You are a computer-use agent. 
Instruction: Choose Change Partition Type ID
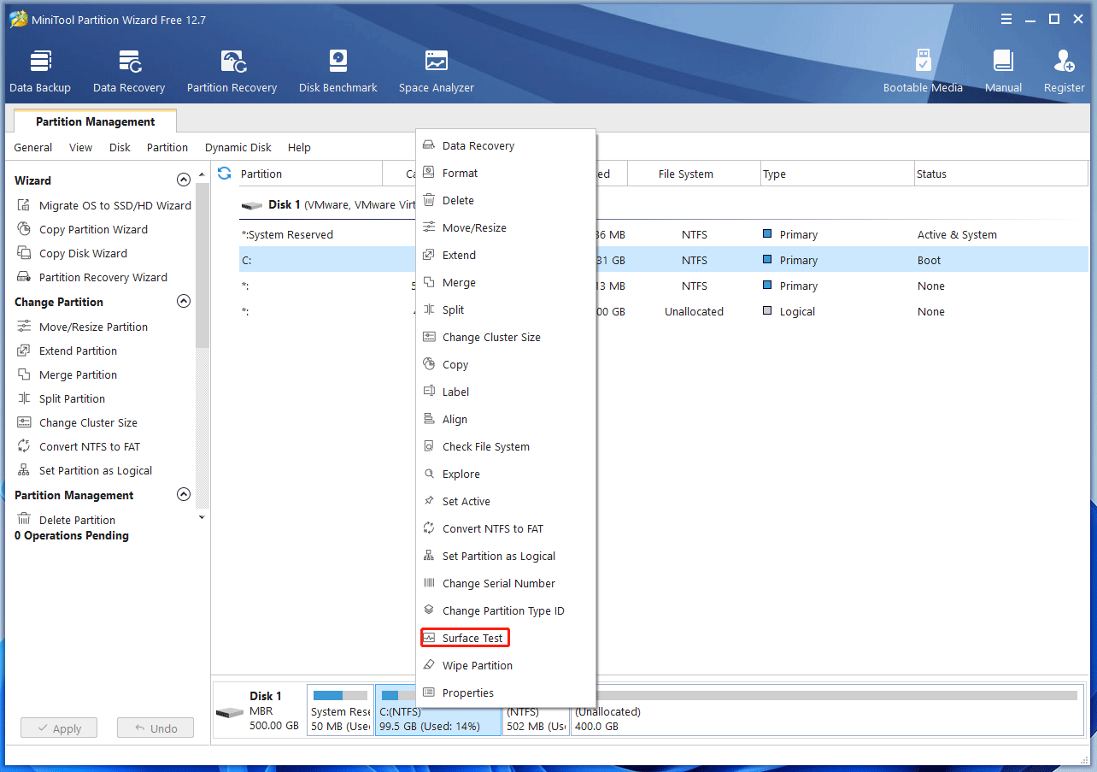coord(506,610)
